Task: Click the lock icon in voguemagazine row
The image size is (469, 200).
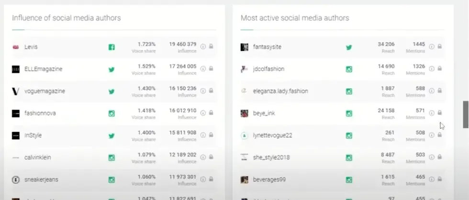Action: (x=211, y=91)
